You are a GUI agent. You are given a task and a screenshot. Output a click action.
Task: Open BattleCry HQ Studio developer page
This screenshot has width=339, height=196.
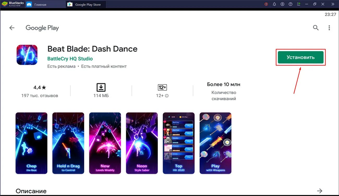[x=70, y=59]
